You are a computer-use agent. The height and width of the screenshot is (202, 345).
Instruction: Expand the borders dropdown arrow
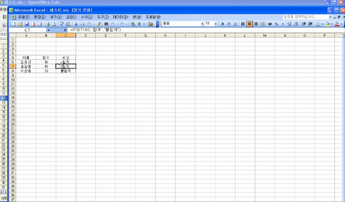click(322, 24)
